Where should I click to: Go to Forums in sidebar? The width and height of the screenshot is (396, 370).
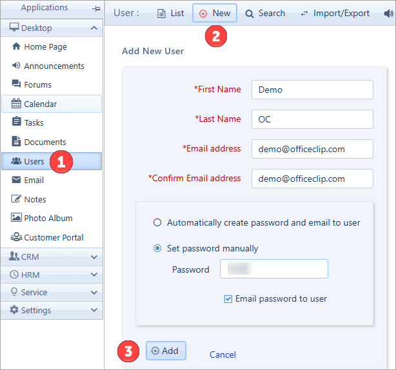[37, 84]
